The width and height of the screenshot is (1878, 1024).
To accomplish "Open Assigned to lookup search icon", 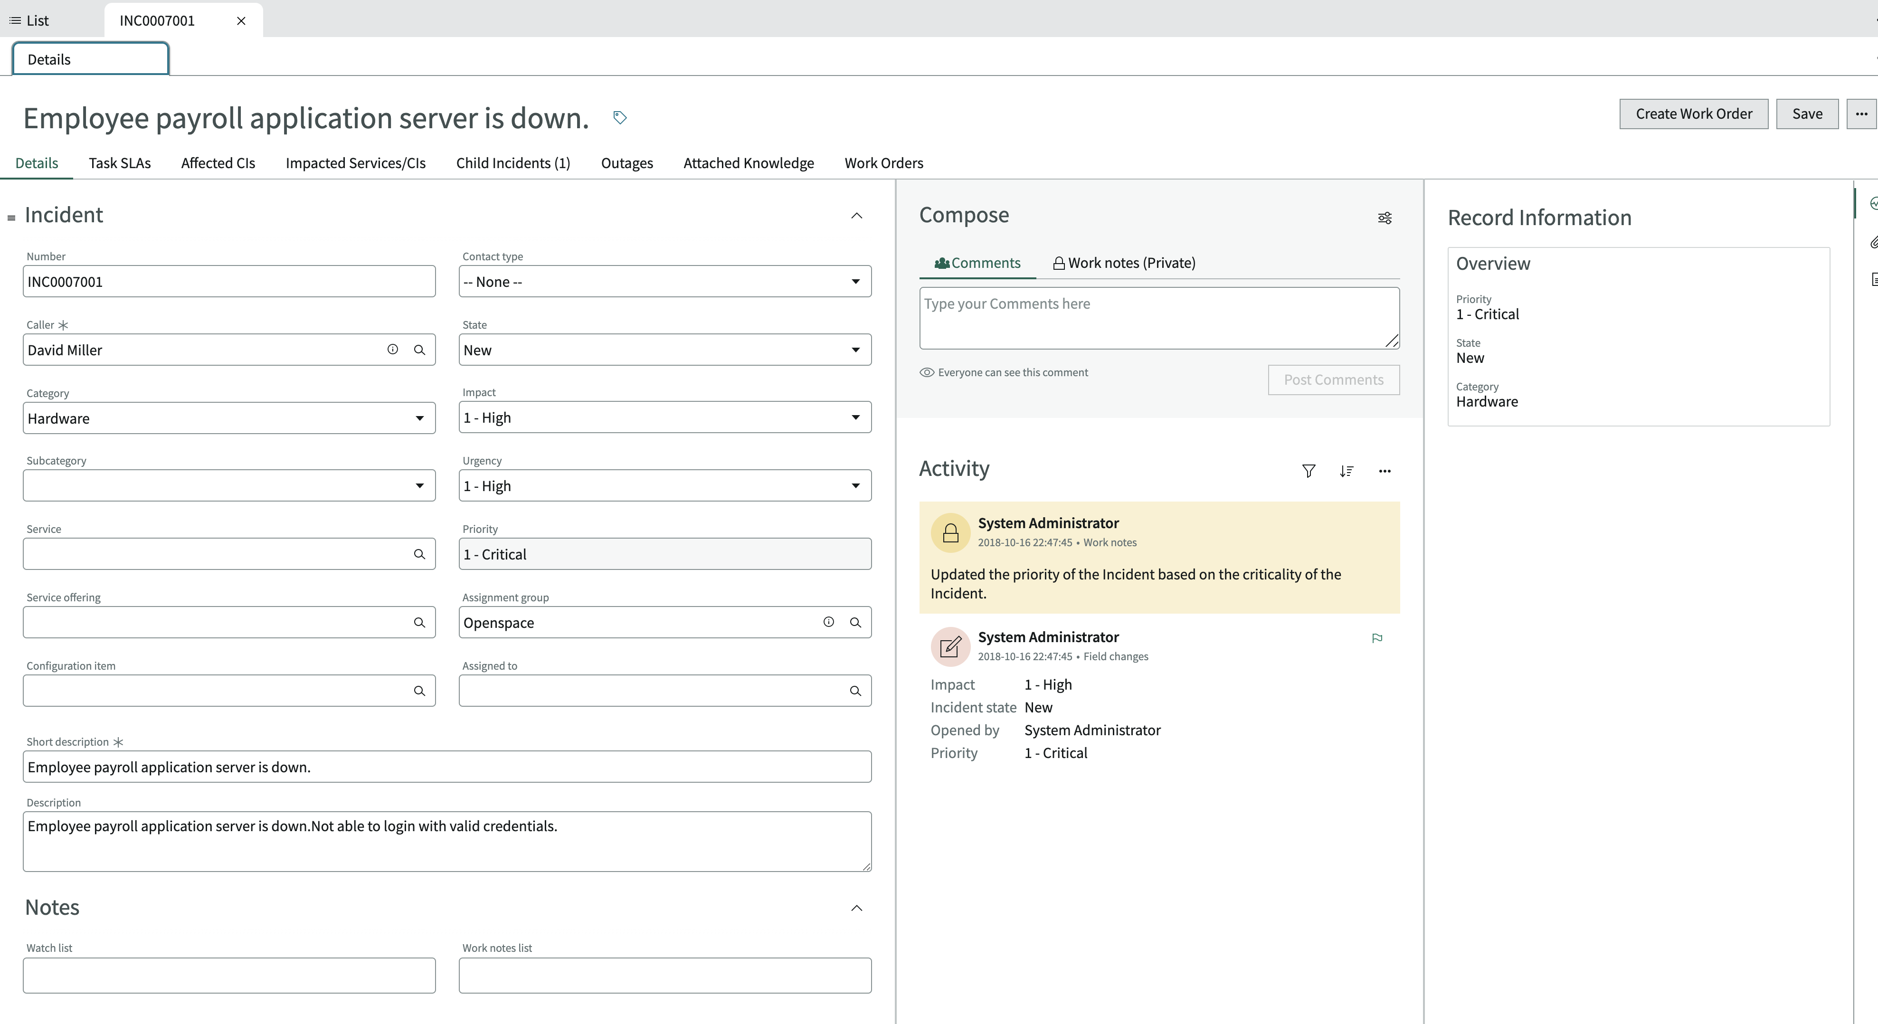I will (856, 691).
